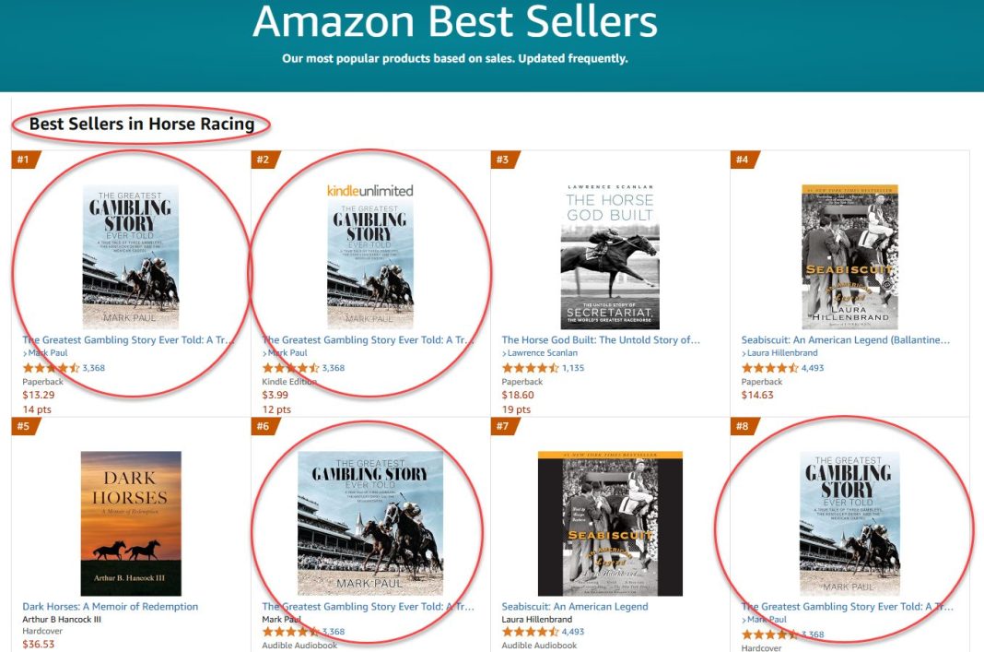Open the "The Horse God Built" title link
Viewport: 984px width, 652px height.
(x=601, y=340)
